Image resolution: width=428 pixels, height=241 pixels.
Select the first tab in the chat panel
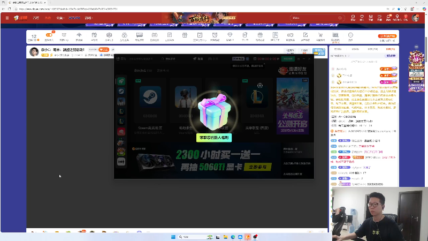[338, 49]
